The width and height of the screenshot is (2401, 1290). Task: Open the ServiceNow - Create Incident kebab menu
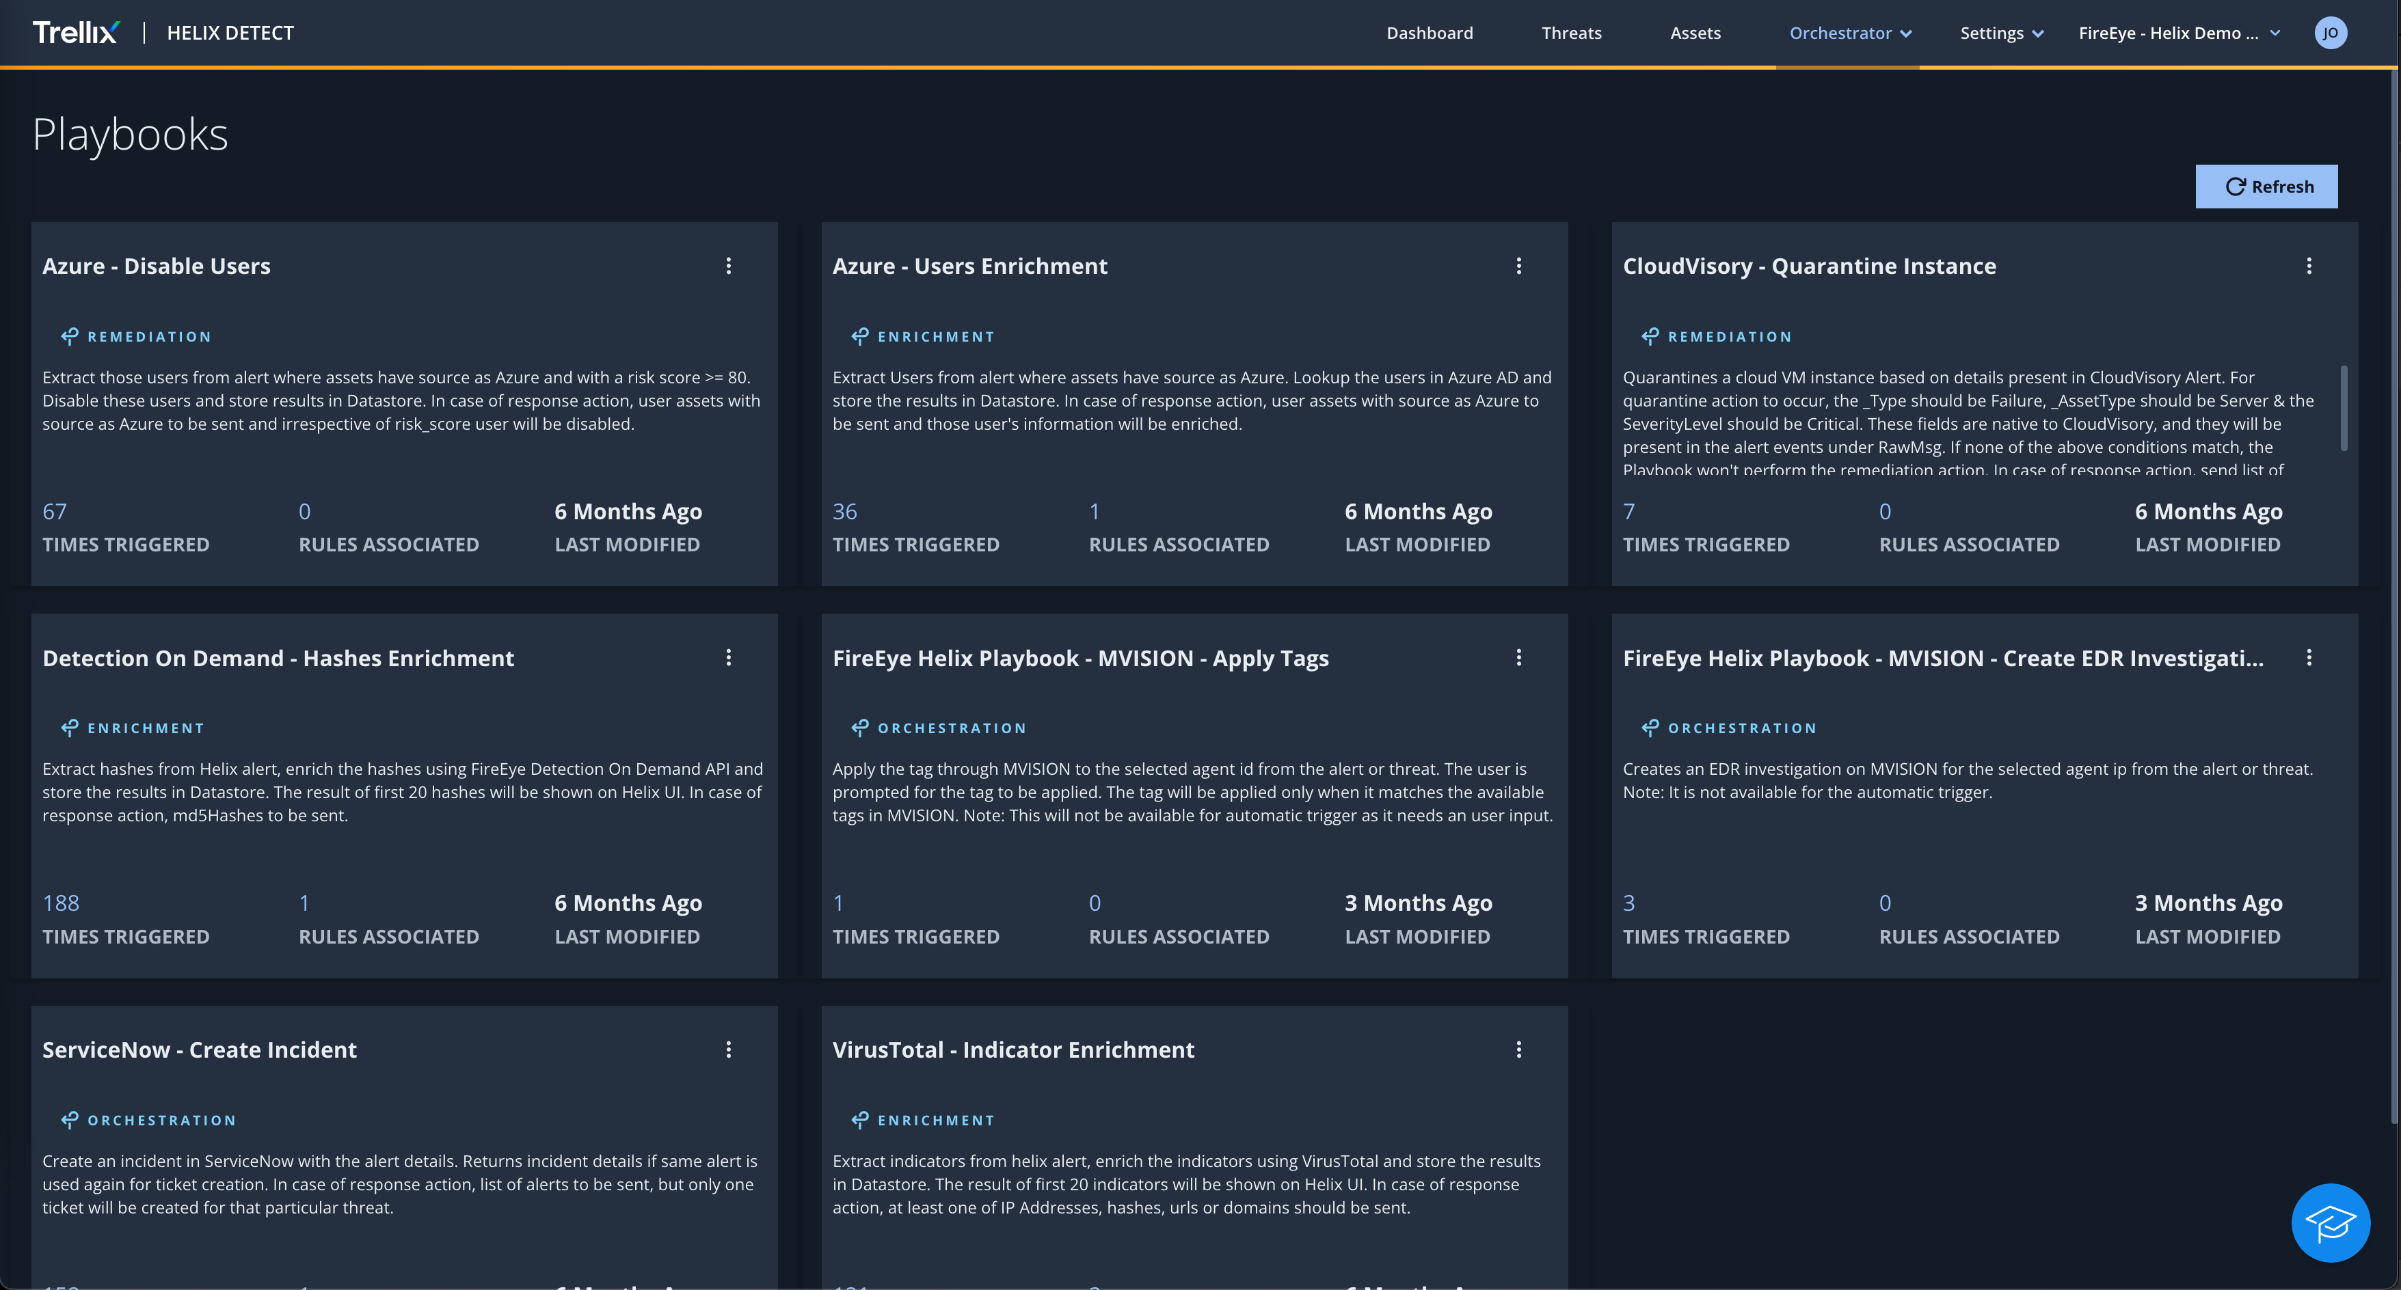click(729, 1049)
